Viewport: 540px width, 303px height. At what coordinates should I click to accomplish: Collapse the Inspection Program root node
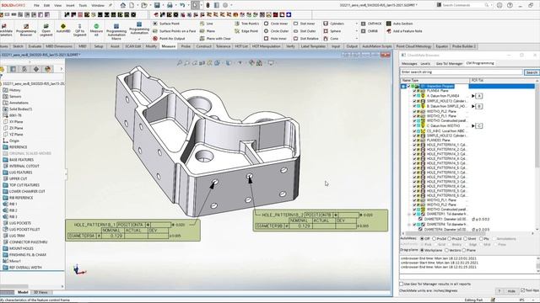click(403, 86)
